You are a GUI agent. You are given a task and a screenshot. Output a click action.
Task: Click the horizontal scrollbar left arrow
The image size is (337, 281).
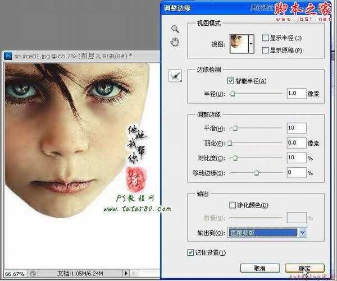tap(134, 273)
